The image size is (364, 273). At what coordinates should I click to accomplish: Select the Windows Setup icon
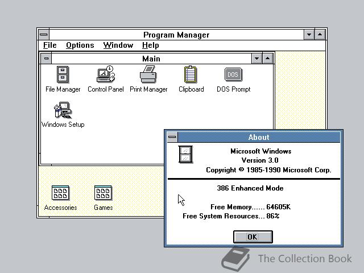pyautogui.click(x=63, y=110)
